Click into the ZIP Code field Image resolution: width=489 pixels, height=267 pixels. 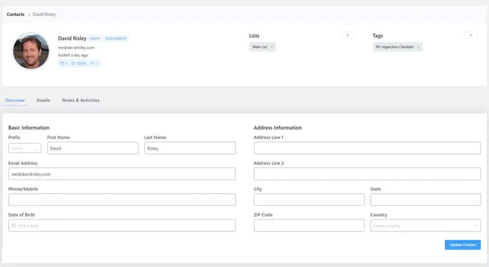click(309, 226)
